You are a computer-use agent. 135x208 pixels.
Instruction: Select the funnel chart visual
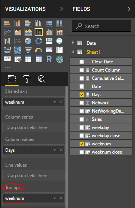28,50
